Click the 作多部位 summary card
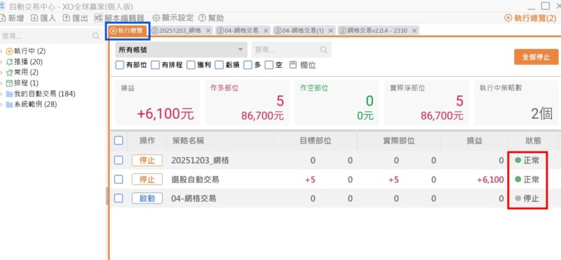 [x=247, y=102]
